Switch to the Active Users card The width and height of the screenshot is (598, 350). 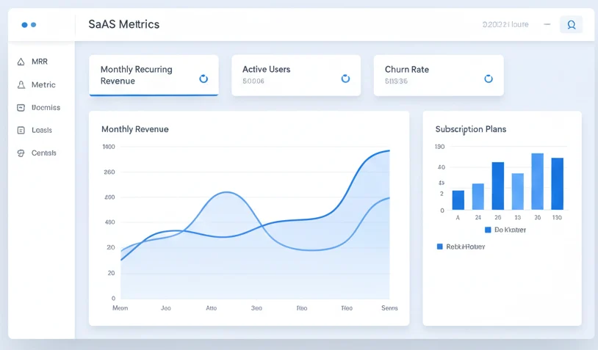coord(295,75)
